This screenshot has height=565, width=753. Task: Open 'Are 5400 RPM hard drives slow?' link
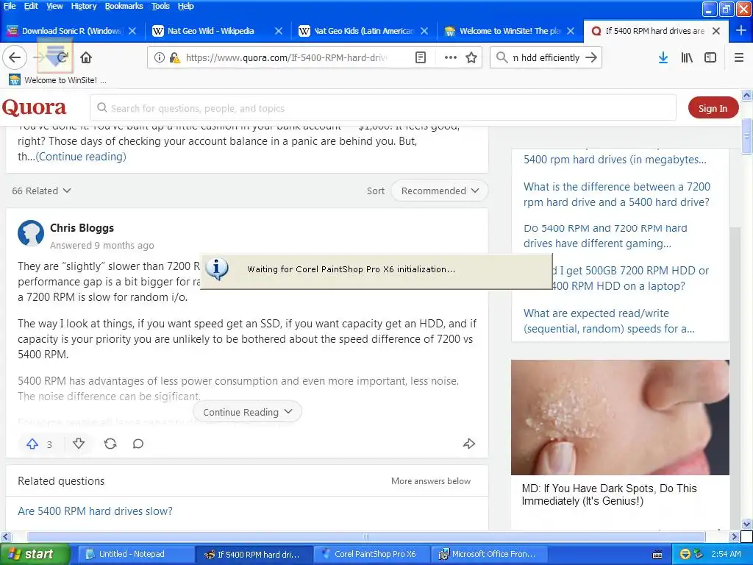coord(95,511)
